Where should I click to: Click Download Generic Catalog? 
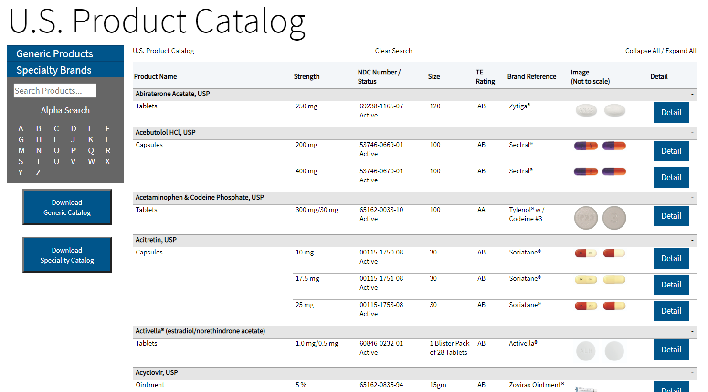[66, 207]
